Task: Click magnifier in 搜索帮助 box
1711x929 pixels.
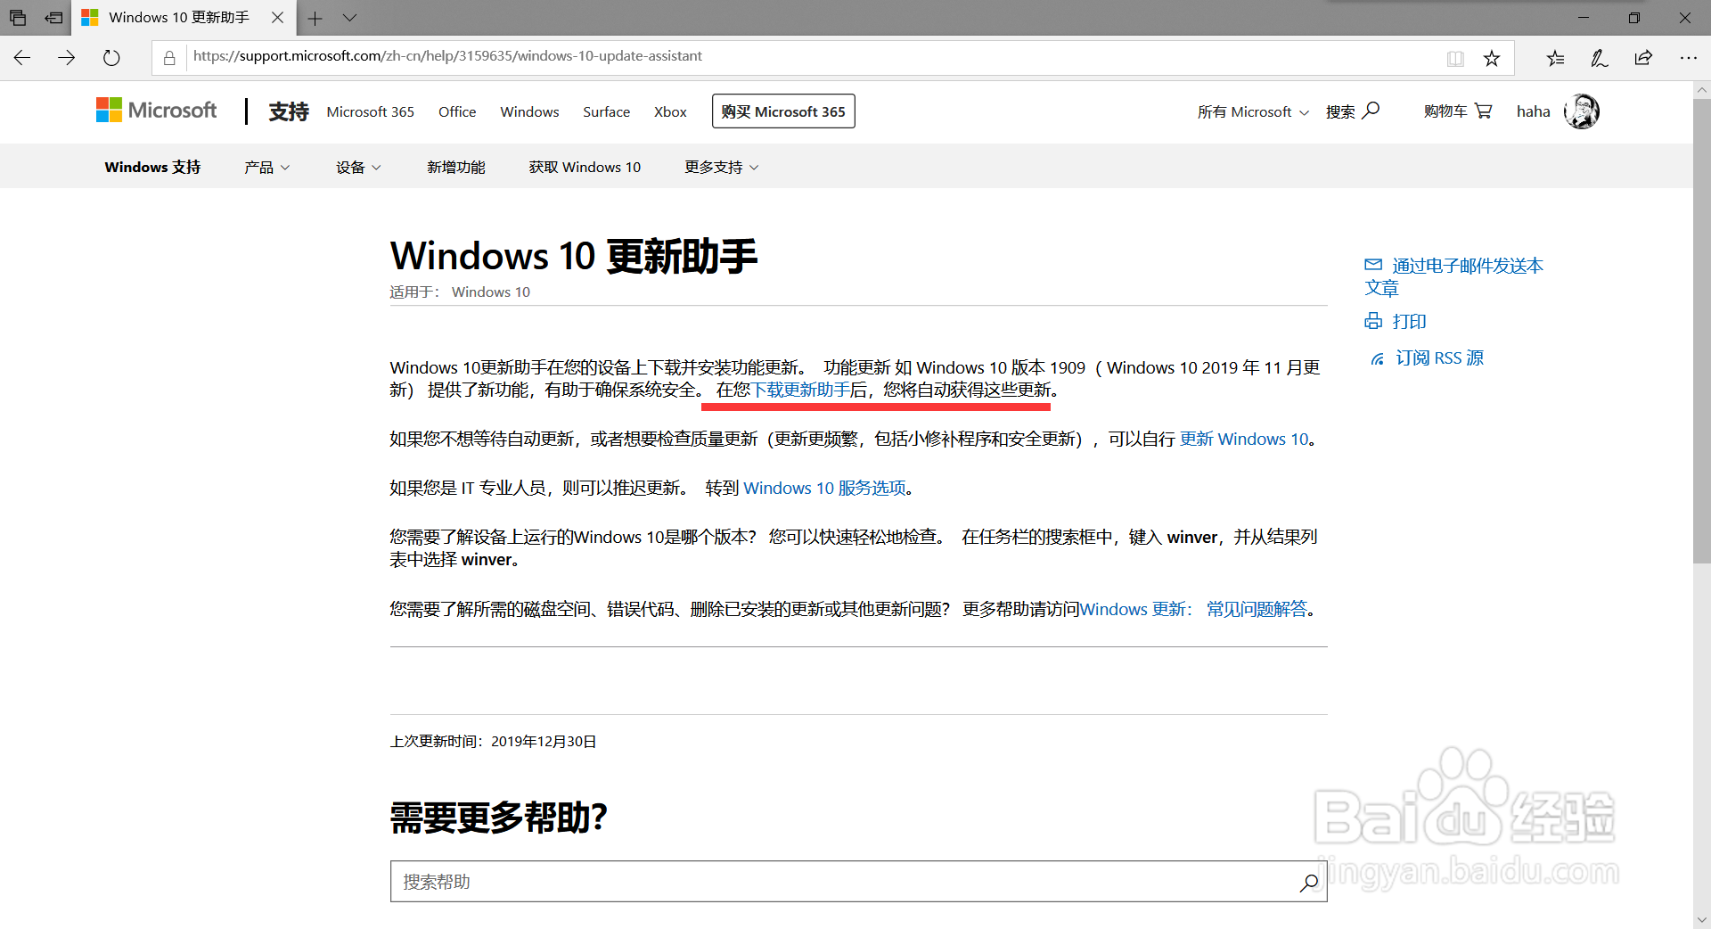Action: click(x=1308, y=882)
